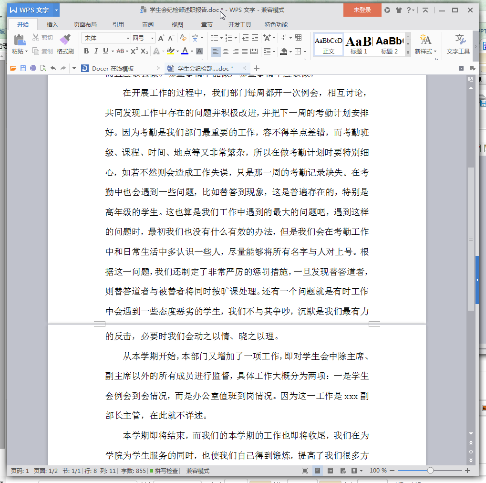Apply superscript X² formatting
Screen dimensions: 486x483
coord(134,51)
